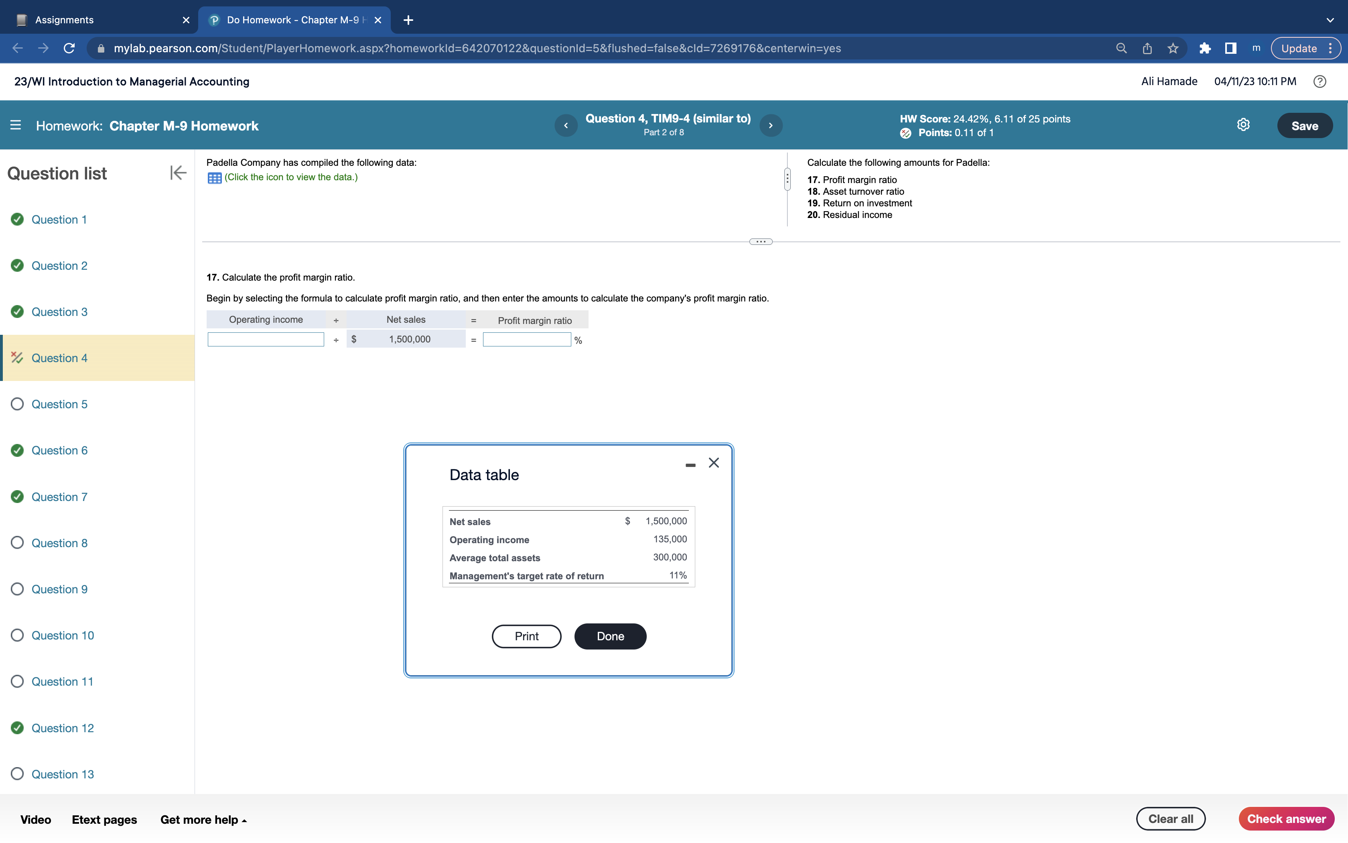Click the operating income input field
Viewport: 1348px width, 843px height.
point(266,340)
